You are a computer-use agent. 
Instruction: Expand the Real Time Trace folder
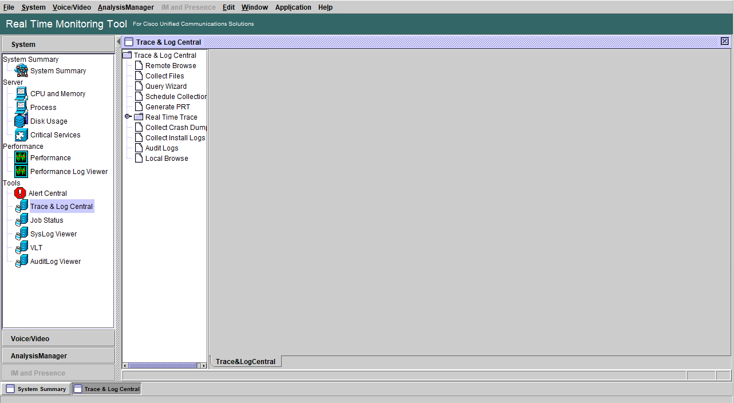(128, 117)
